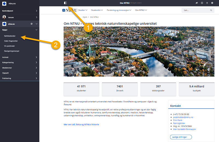Click the Org. nr: 974767880 text
This screenshot has height=142, width=219.
[x=182, y=126]
